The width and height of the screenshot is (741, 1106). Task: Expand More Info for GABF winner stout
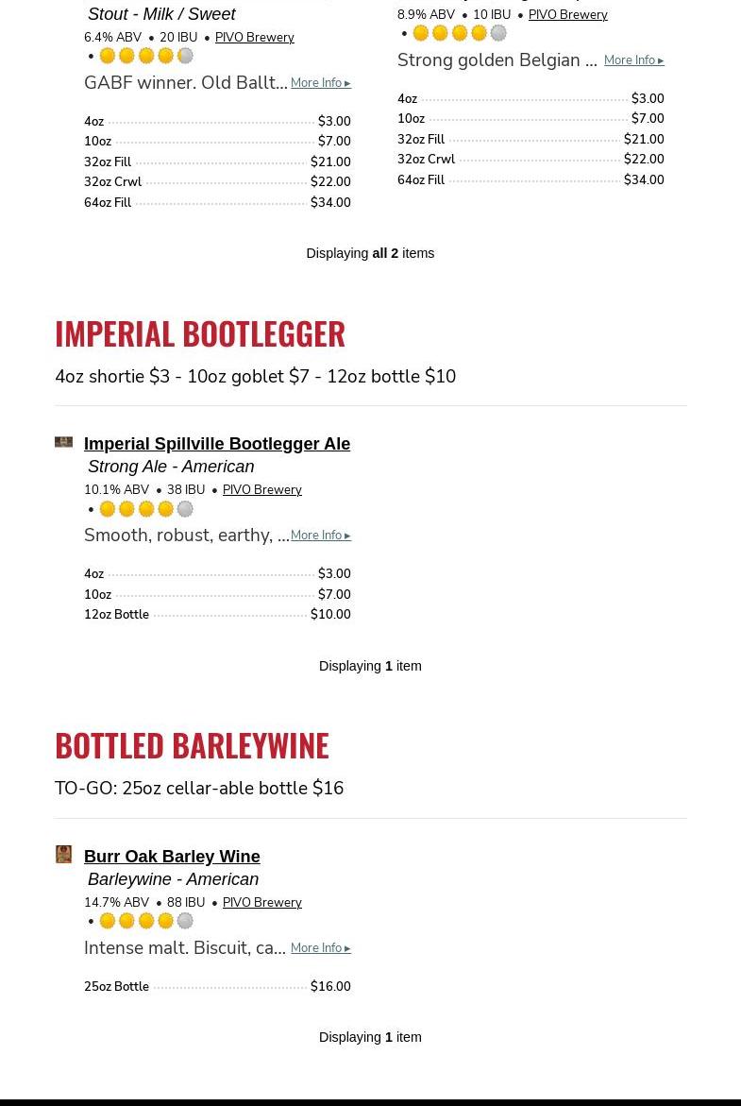point(321,83)
